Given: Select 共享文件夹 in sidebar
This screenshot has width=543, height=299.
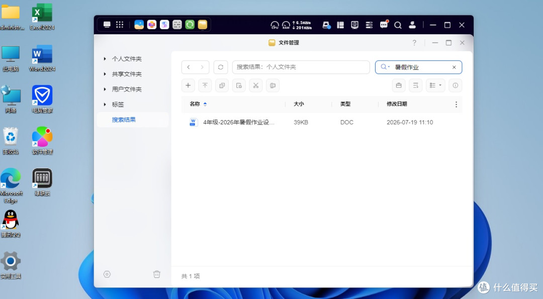Looking at the screenshot, I should point(127,74).
